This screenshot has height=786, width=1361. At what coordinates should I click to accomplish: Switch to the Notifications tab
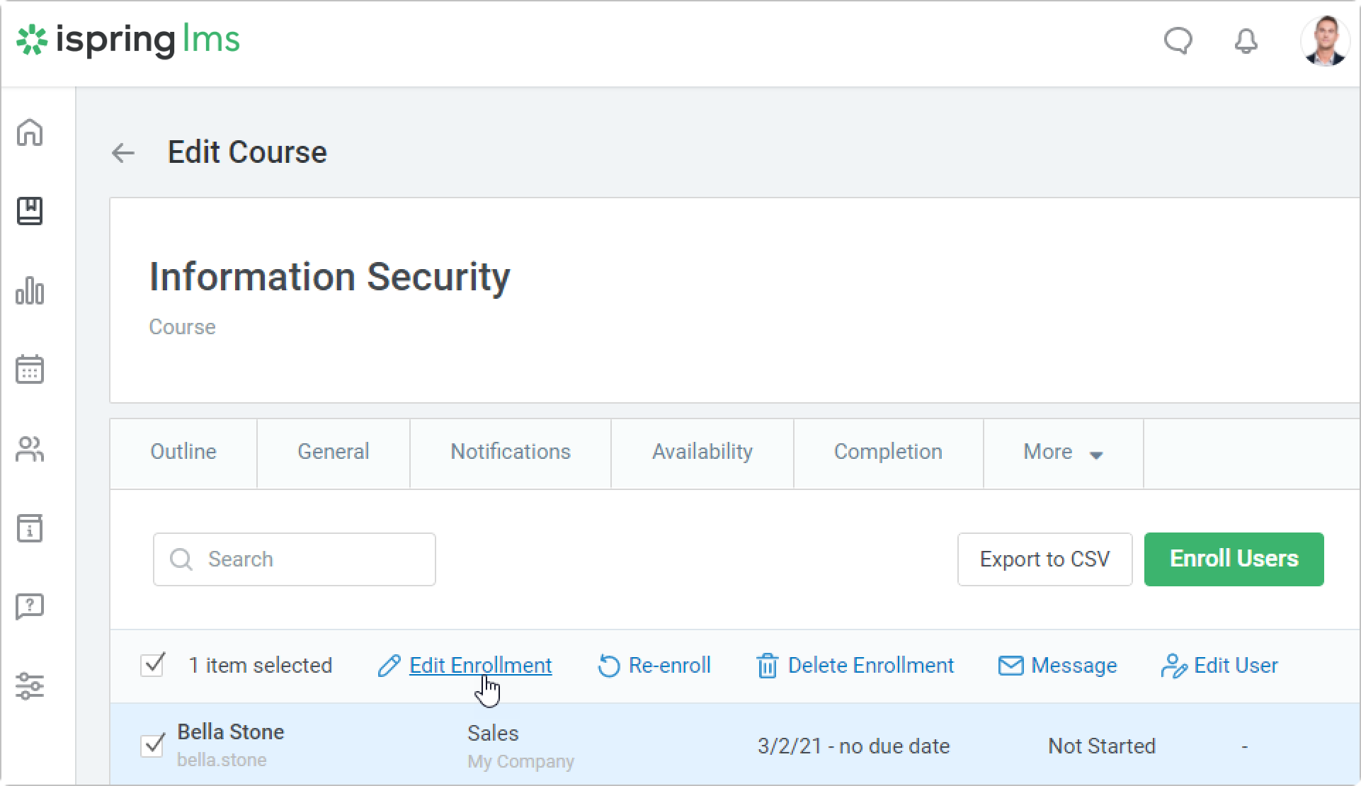(510, 452)
